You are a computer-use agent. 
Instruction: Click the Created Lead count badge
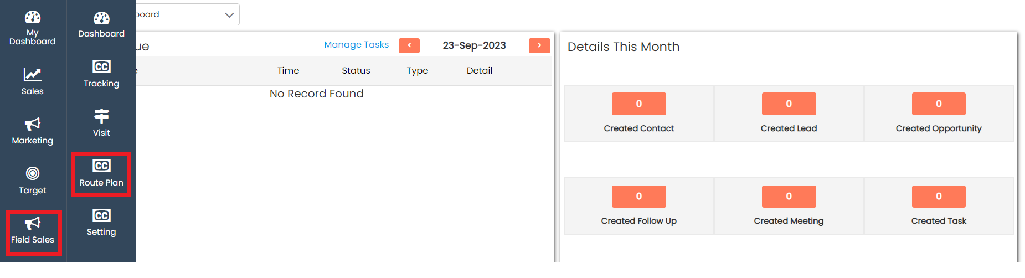click(x=789, y=104)
